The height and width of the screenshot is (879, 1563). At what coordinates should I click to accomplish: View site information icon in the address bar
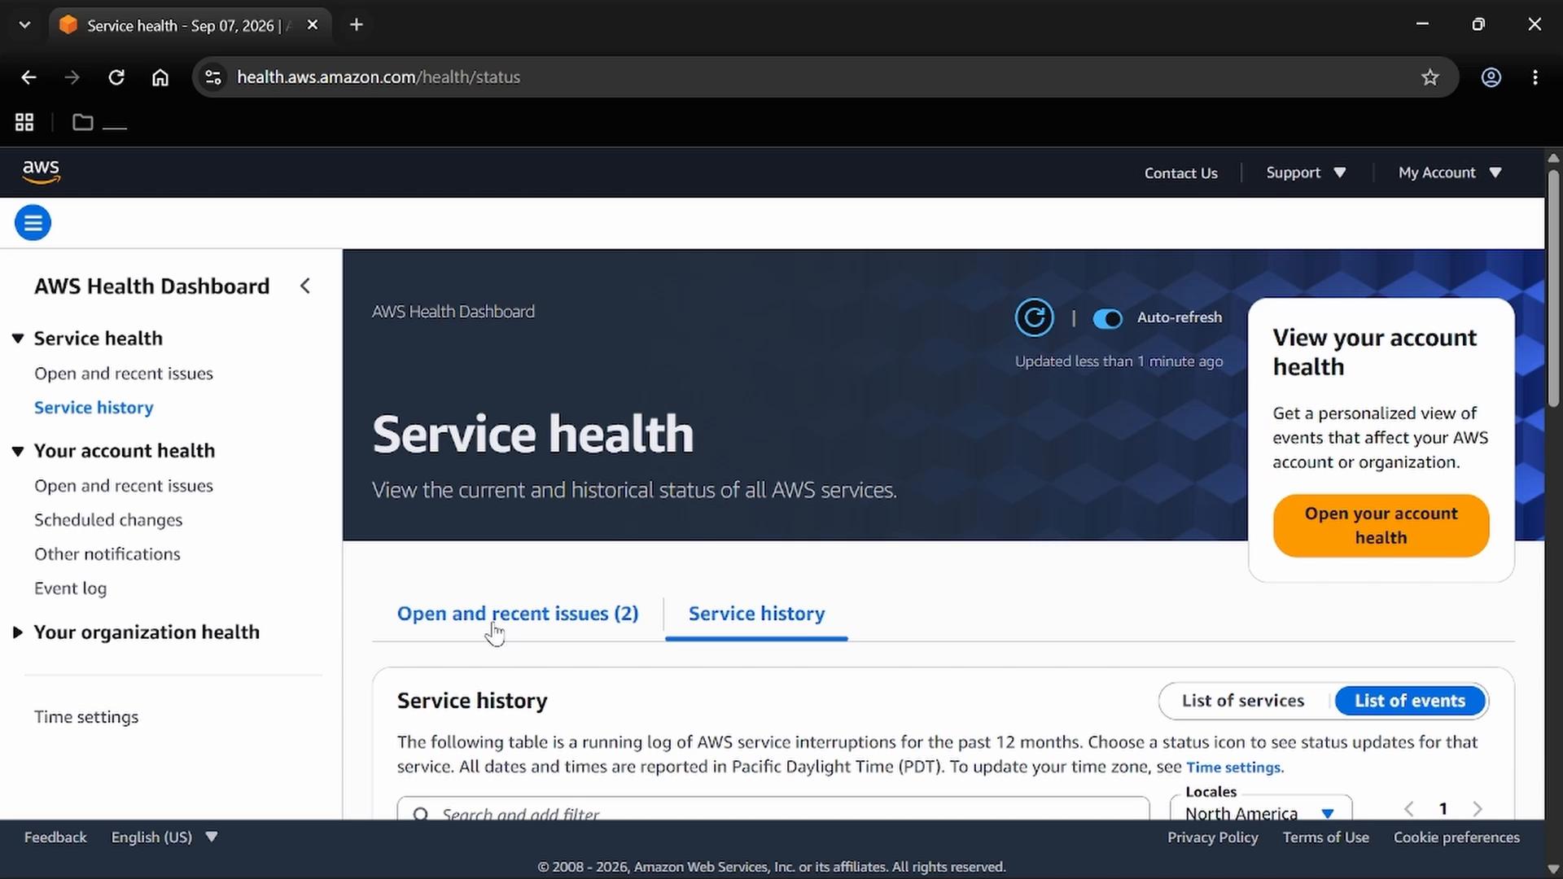pos(212,77)
